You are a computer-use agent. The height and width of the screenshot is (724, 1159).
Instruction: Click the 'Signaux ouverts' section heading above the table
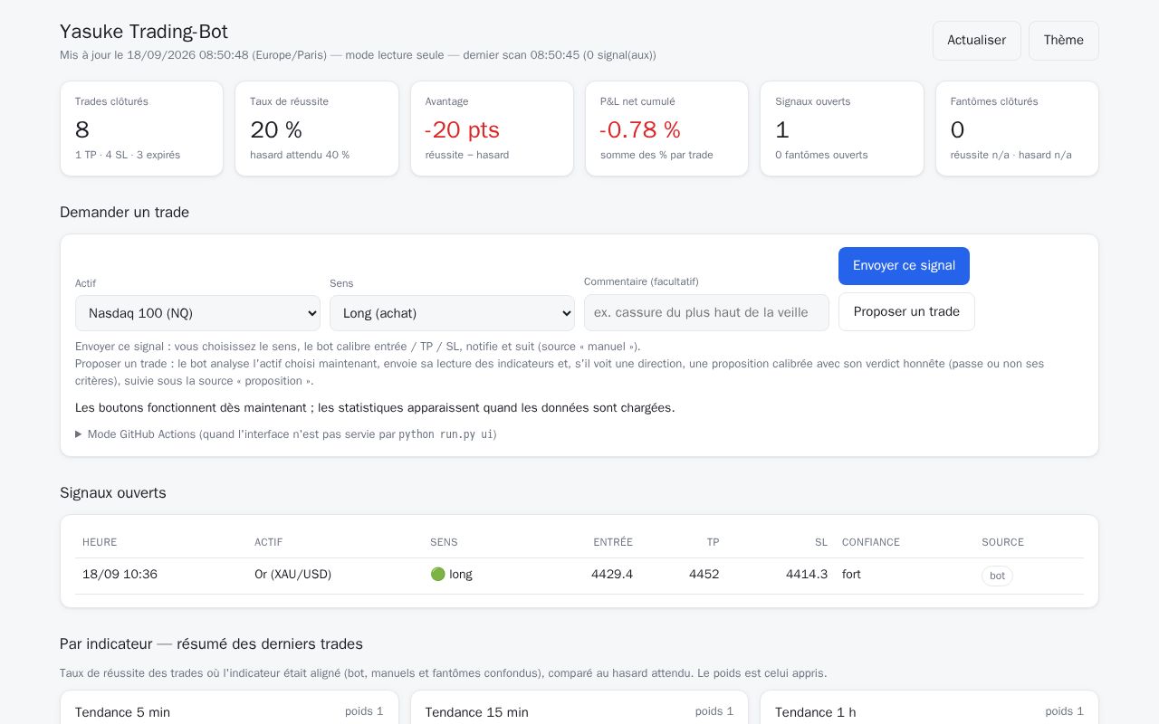pos(113,493)
